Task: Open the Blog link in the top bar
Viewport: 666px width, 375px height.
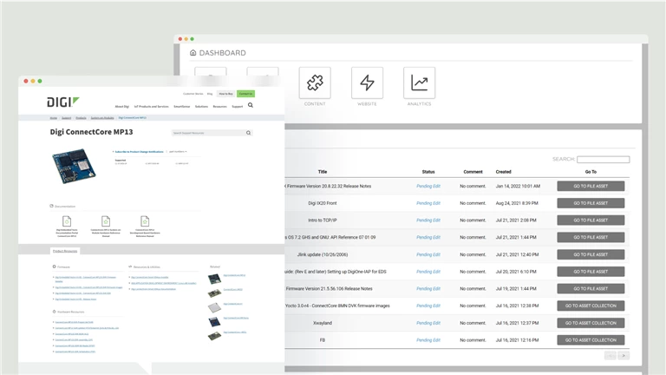Action: click(x=210, y=94)
